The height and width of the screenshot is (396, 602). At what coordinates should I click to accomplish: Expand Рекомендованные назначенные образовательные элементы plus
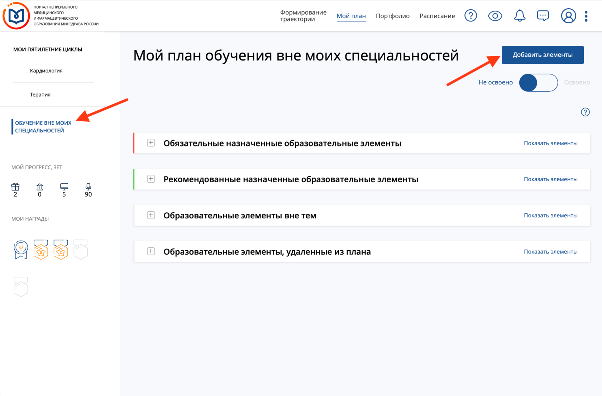pyautogui.click(x=151, y=179)
